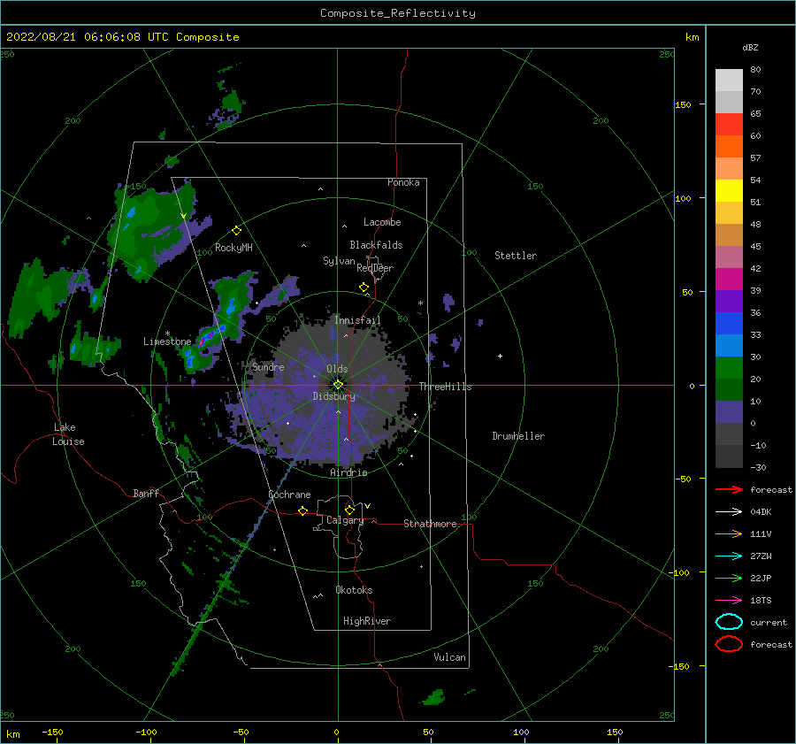Select the white 04DK arrow icon

coord(729,512)
